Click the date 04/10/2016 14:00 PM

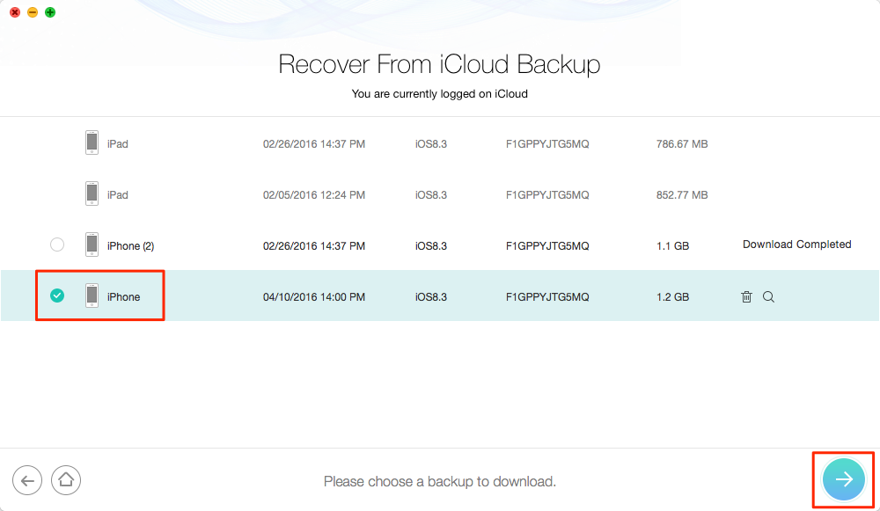314,296
